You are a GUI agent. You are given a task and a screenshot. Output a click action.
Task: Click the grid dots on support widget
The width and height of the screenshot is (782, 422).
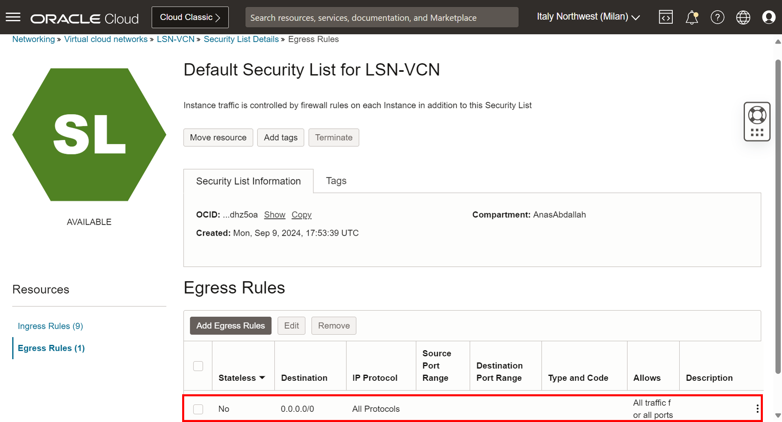tap(757, 133)
